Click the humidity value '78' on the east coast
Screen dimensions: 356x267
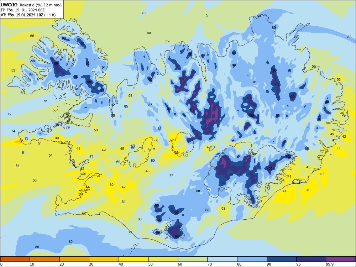pyautogui.click(x=321, y=73)
